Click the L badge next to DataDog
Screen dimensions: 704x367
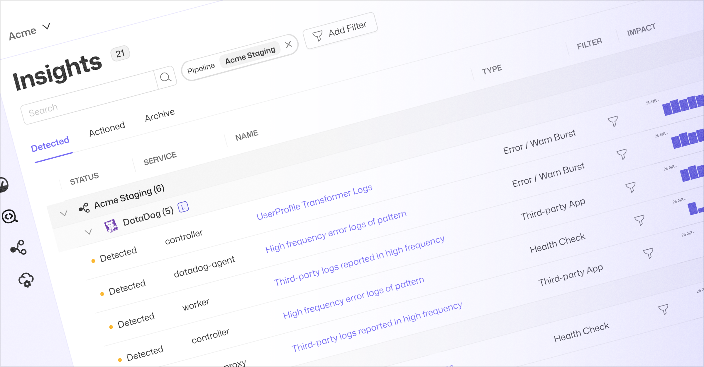183,207
